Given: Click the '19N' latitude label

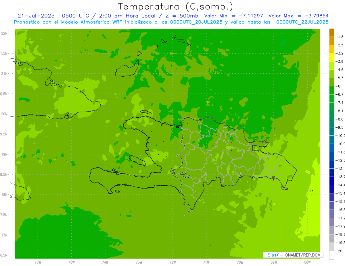Looking at the screenshot, I should click(x=4, y=154).
